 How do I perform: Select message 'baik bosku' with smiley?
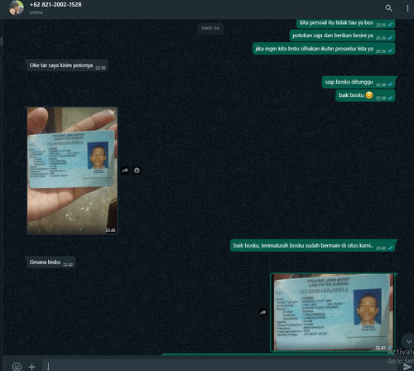(x=365, y=95)
